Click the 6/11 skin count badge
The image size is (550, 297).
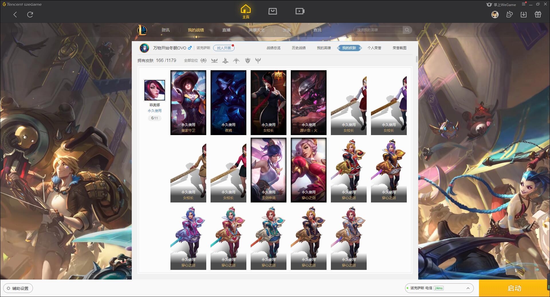coord(155,118)
